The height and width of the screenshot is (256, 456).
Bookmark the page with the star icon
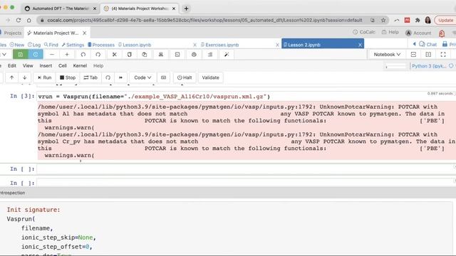point(383,20)
